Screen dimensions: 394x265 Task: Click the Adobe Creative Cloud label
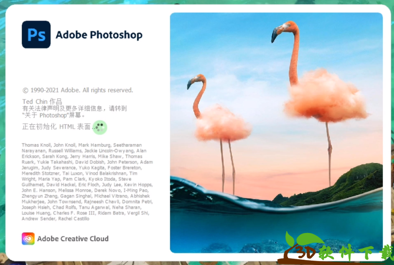click(73, 239)
